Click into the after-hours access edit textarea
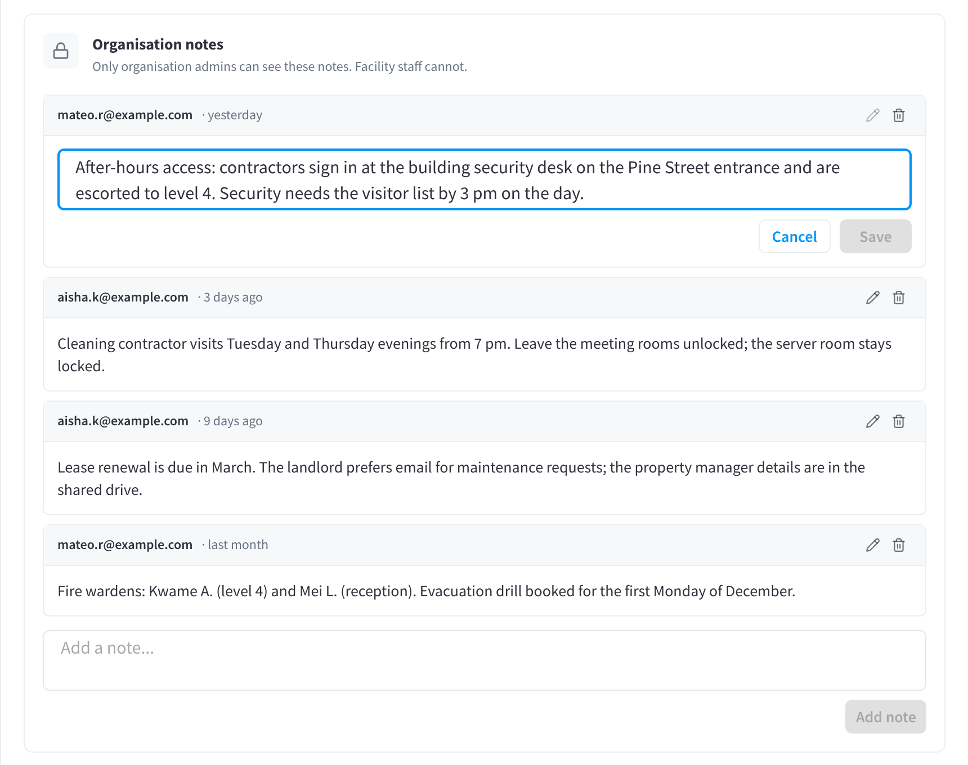 (484, 179)
